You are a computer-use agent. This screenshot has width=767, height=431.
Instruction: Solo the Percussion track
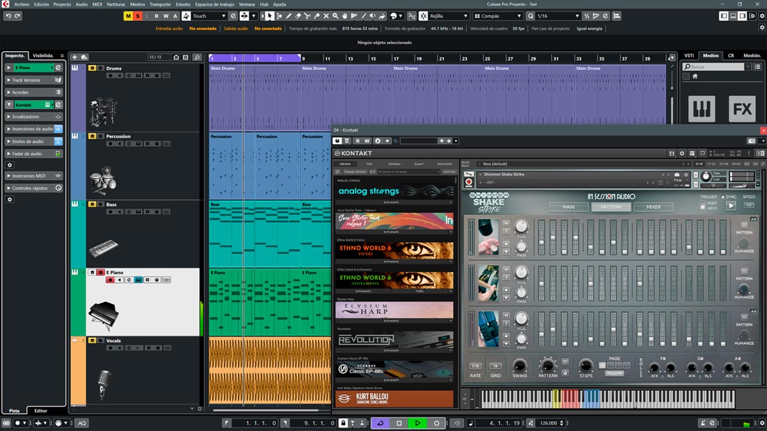pyautogui.click(x=100, y=136)
